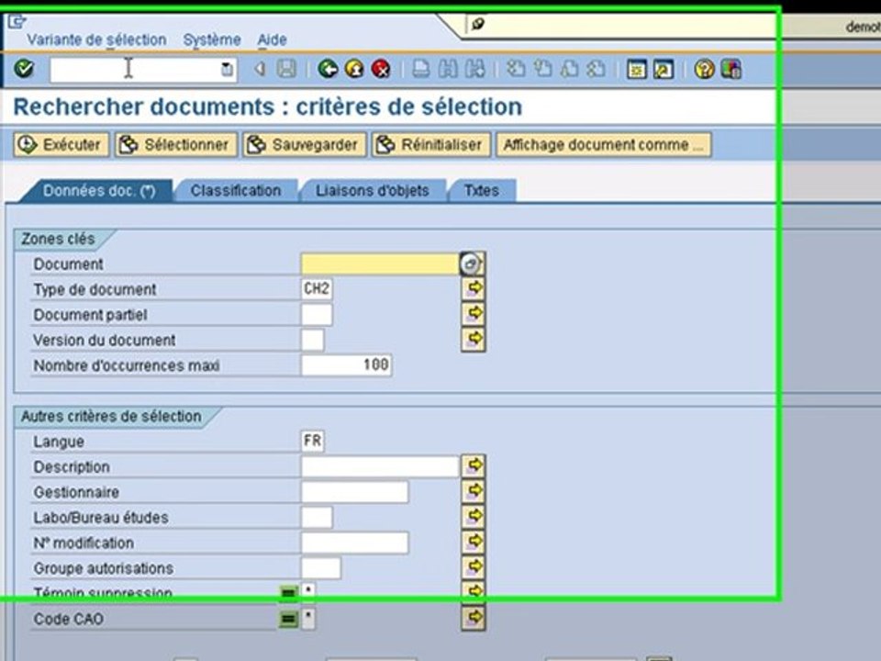Click the Document partiel input field
The image size is (881, 661).
coord(317,314)
